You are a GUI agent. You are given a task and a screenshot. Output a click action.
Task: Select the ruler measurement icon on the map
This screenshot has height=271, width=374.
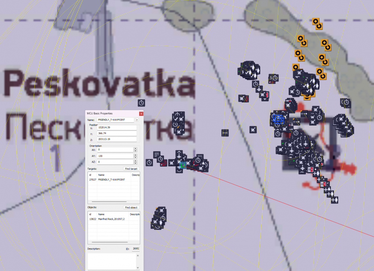point(225,133)
